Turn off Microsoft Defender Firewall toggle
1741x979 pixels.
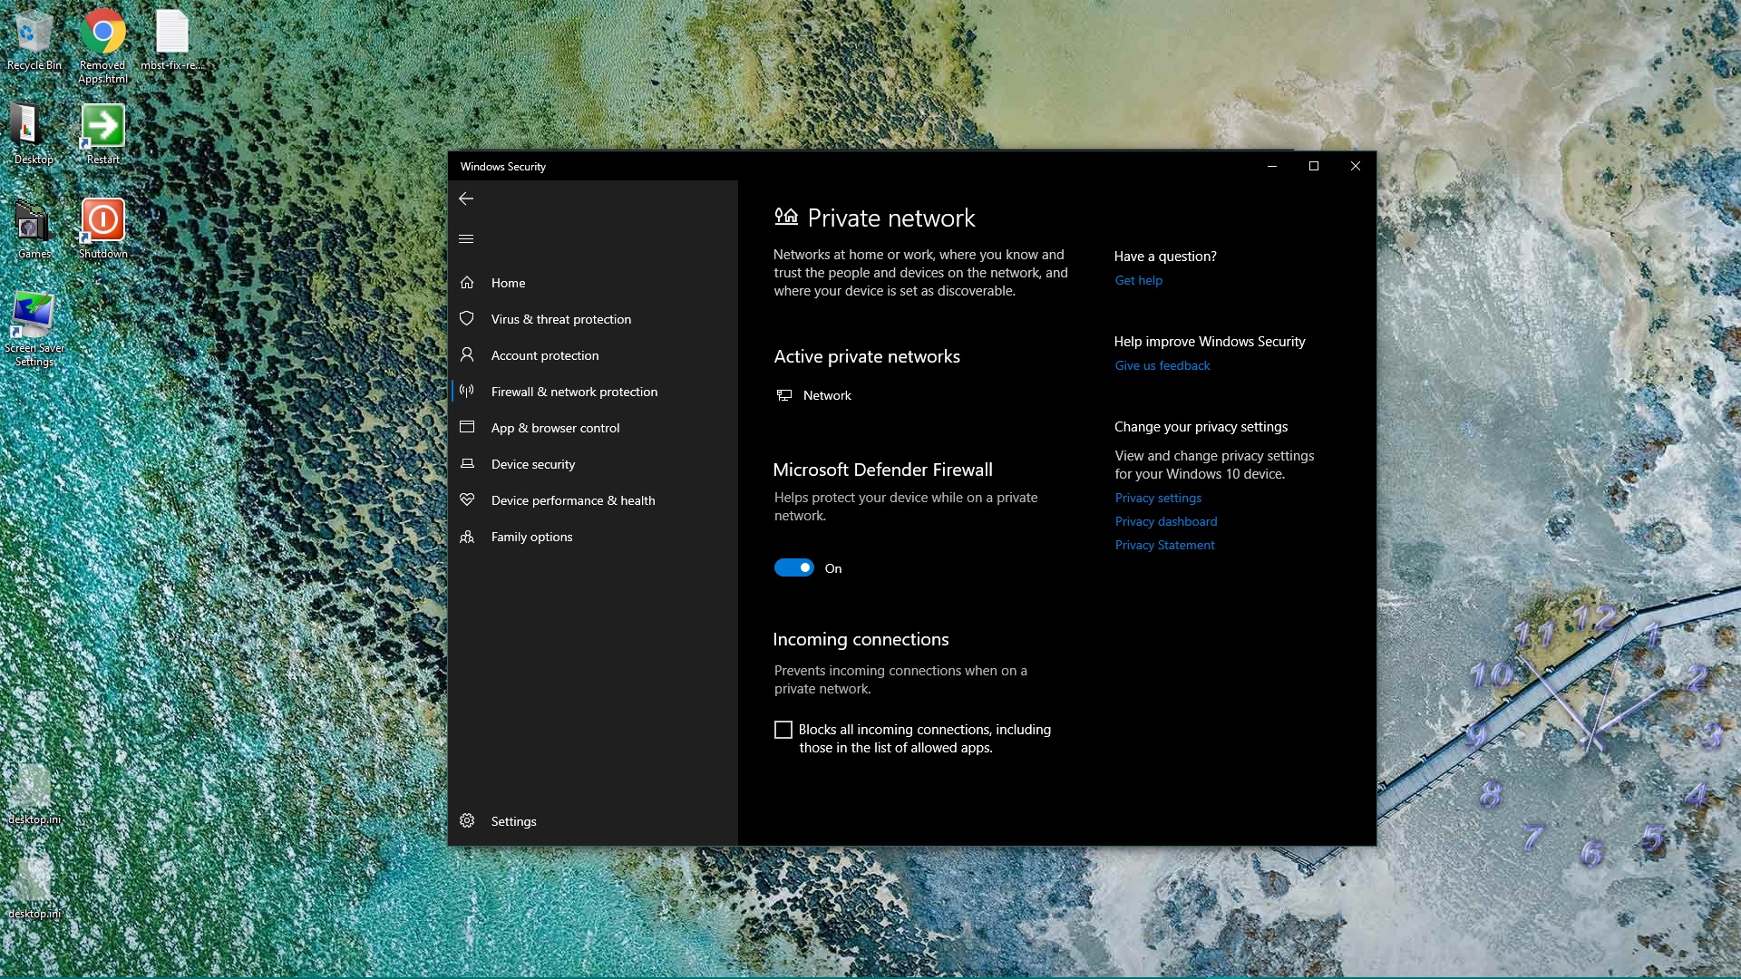(794, 568)
